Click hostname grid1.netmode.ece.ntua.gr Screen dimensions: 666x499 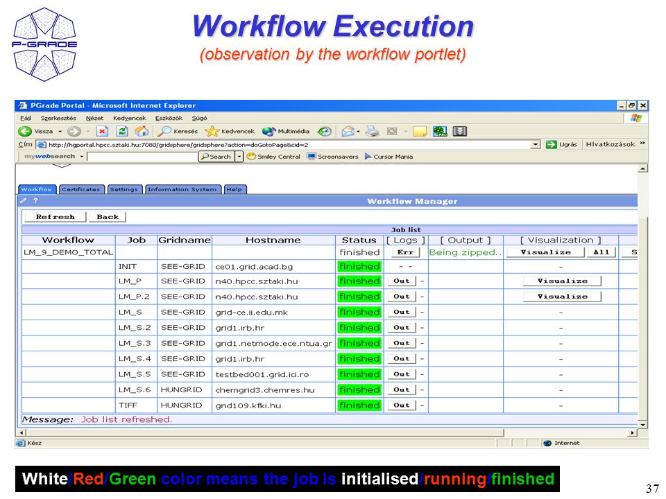pos(273,343)
